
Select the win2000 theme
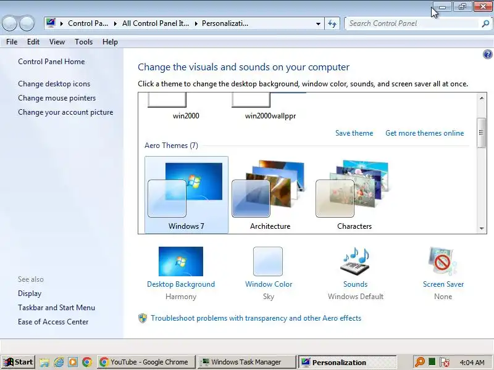tap(186, 107)
